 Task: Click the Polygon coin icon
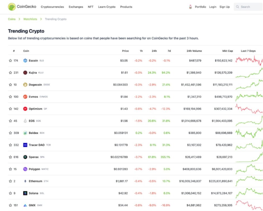click(25, 169)
